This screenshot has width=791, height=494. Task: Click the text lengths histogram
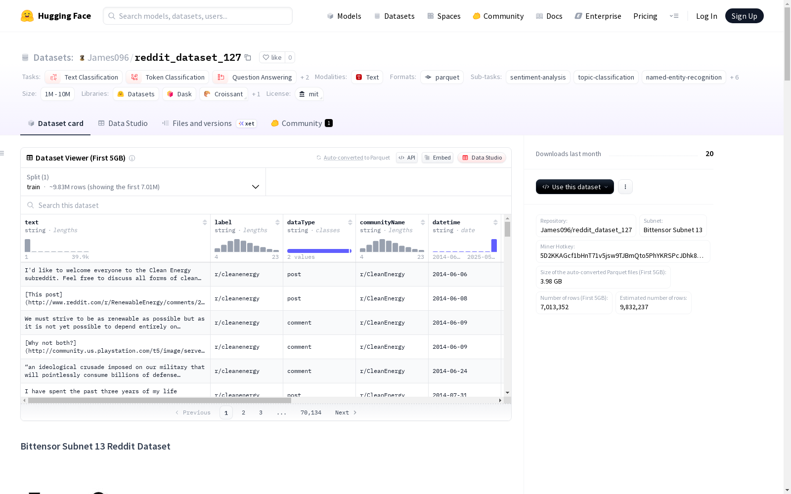tap(57, 246)
